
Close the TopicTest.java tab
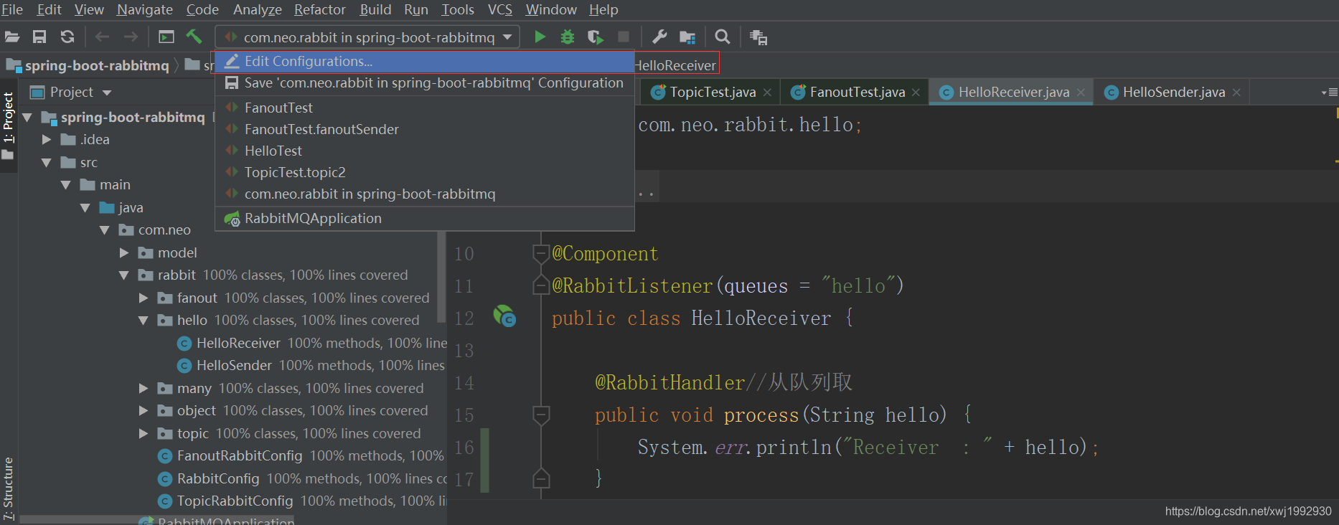[767, 93]
